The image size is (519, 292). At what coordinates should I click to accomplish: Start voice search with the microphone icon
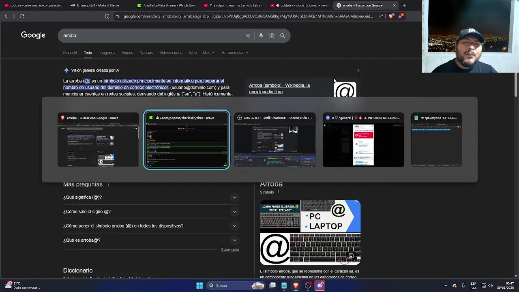[x=261, y=36]
